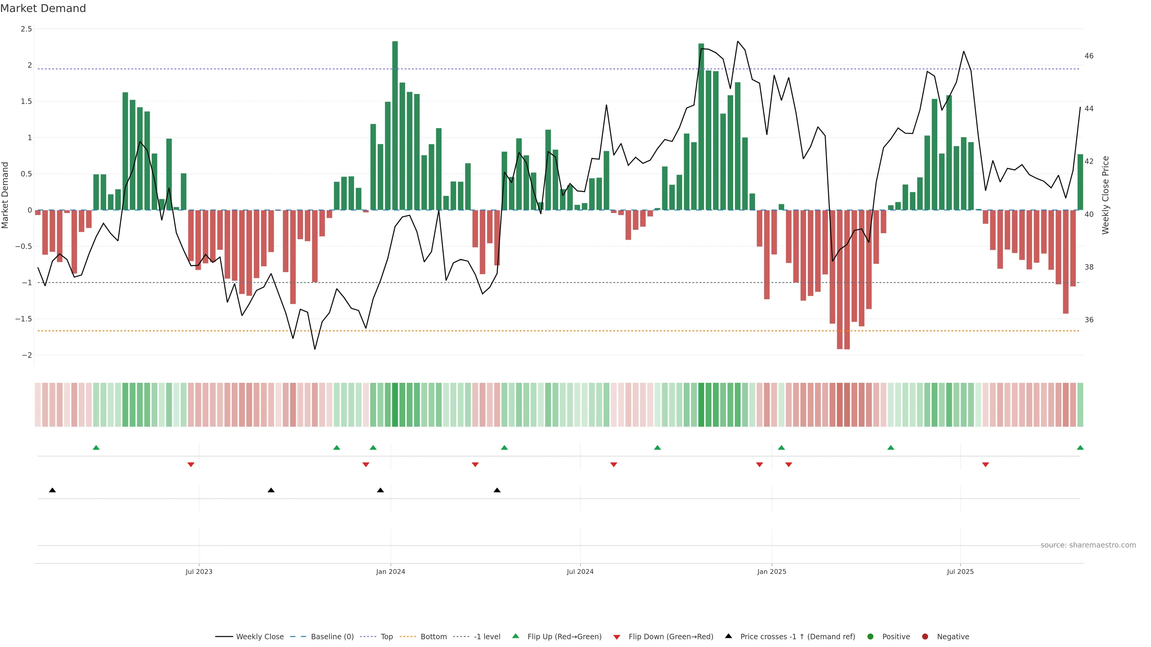
Task: Click the last green flip-up marker
Action: click(1080, 448)
